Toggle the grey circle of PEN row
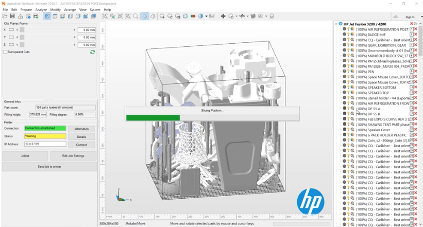423x227 pixels. (344, 72)
